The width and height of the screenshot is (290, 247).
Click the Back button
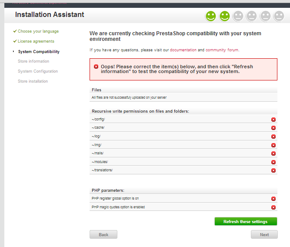click(103, 234)
